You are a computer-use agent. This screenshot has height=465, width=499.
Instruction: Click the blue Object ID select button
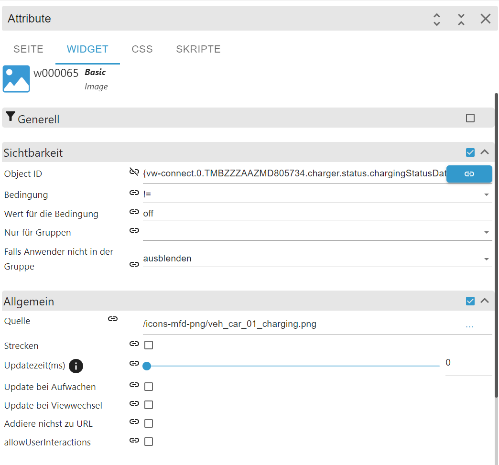[x=469, y=174]
